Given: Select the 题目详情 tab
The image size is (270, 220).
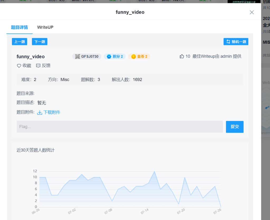Looking at the screenshot, I should 20,27.
